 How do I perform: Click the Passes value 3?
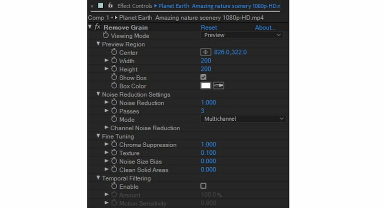[x=203, y=111]
